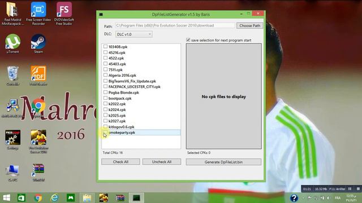Check the FACEPACK_LEICESTER_CITY.cpk checkbox
The height and width of the screenshot is (203, 362).
pos(105,86)
